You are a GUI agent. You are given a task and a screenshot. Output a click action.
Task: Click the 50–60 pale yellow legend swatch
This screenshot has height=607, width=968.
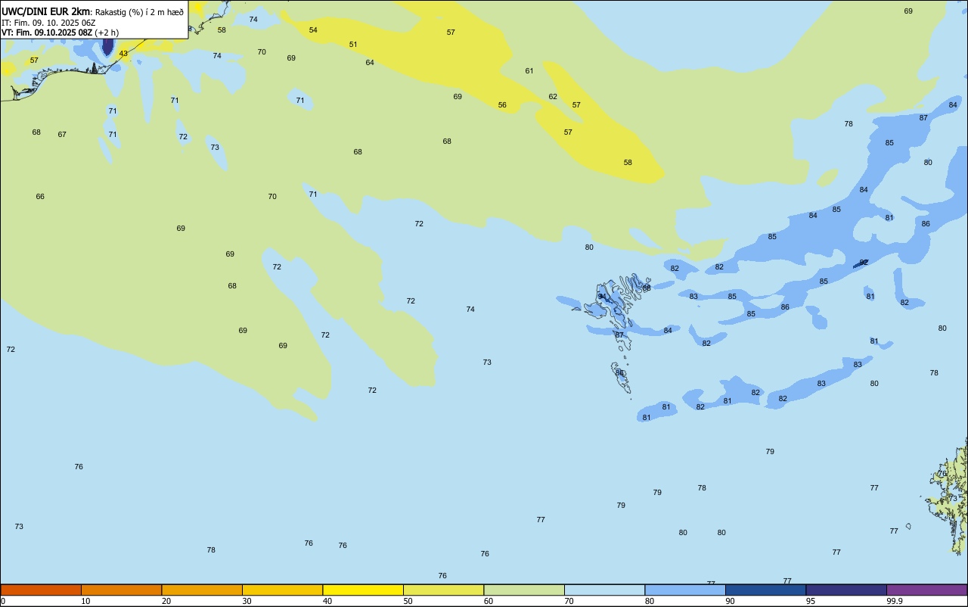(443, 590)
